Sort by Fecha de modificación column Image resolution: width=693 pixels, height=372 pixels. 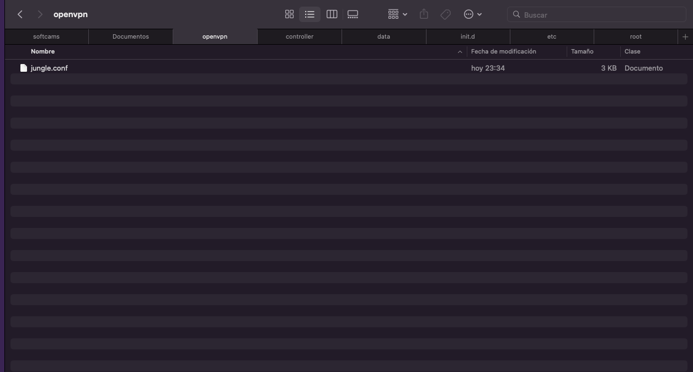click(x=503, y=51)
